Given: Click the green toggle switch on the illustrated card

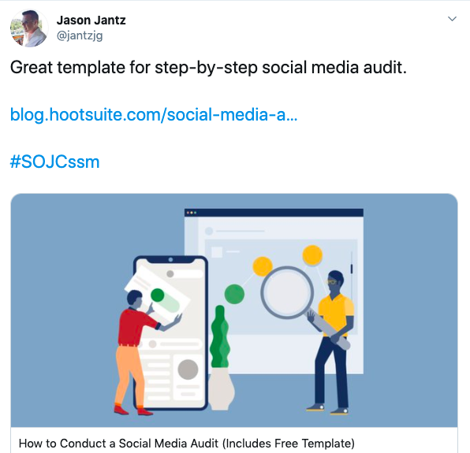Looking at the screenshot, I should click(x=165, y=300).
